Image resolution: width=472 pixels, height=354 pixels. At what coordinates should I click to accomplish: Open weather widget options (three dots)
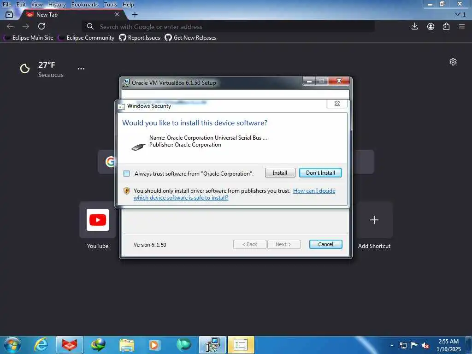point(81,69)
